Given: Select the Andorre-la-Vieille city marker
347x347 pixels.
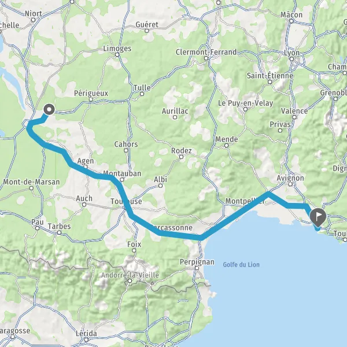Looking at the screenshot, I should (130, 281).
